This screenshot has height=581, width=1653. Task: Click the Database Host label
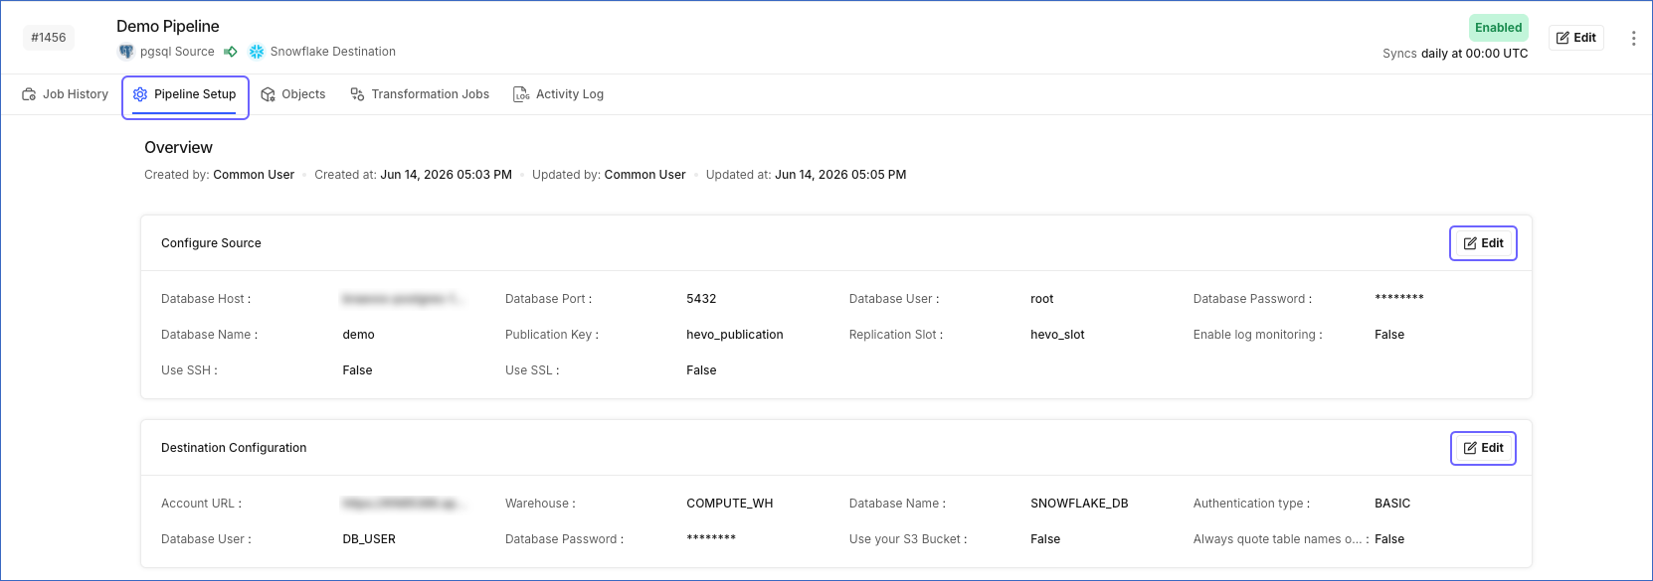point(206,299)
